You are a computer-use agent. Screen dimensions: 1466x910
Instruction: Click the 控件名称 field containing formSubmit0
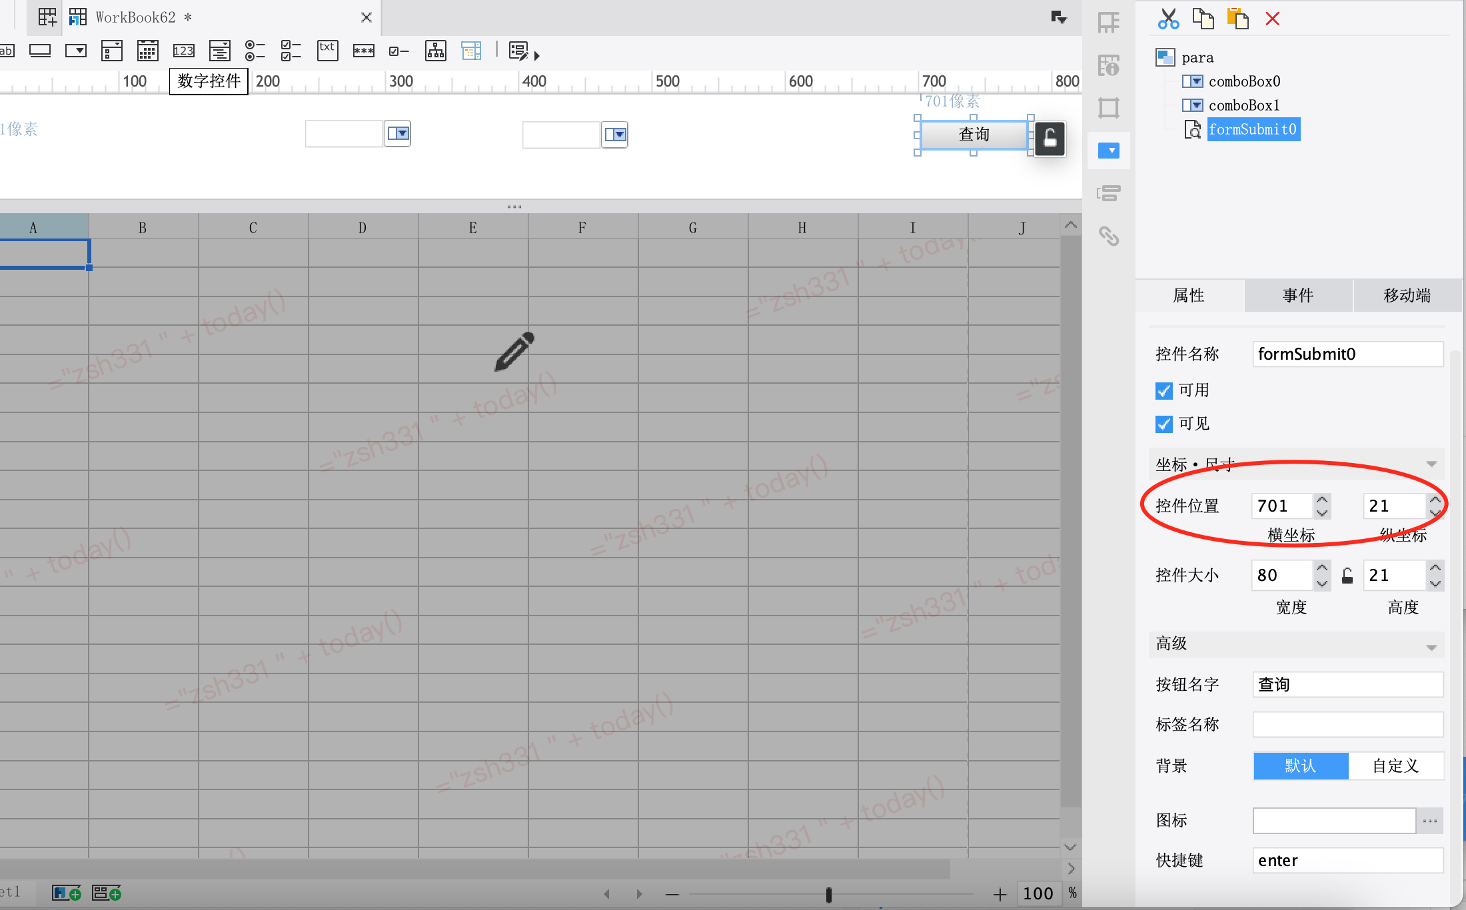(x=1348, y=354)
